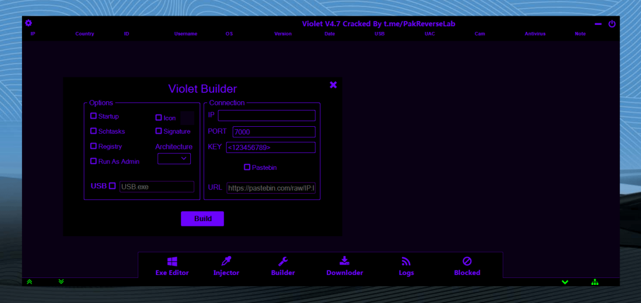Open the Exe Editor tool
This screenshot has width=641, height=303.
pos(172,266)
